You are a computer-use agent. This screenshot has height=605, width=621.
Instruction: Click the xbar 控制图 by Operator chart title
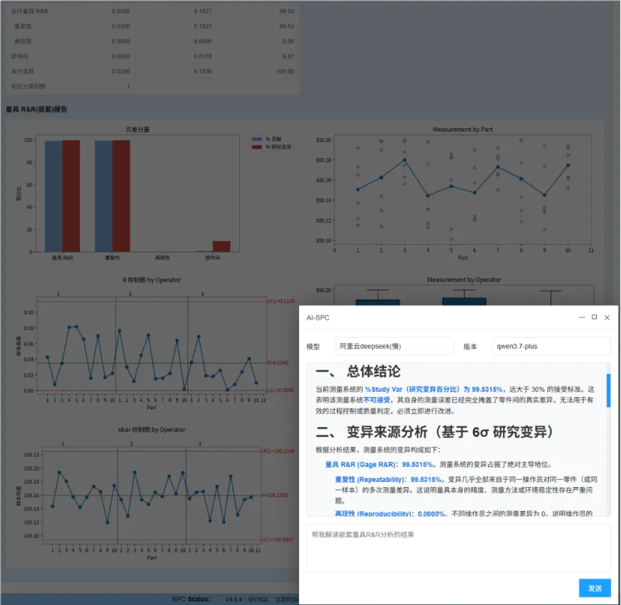click(x=151, y=430)
